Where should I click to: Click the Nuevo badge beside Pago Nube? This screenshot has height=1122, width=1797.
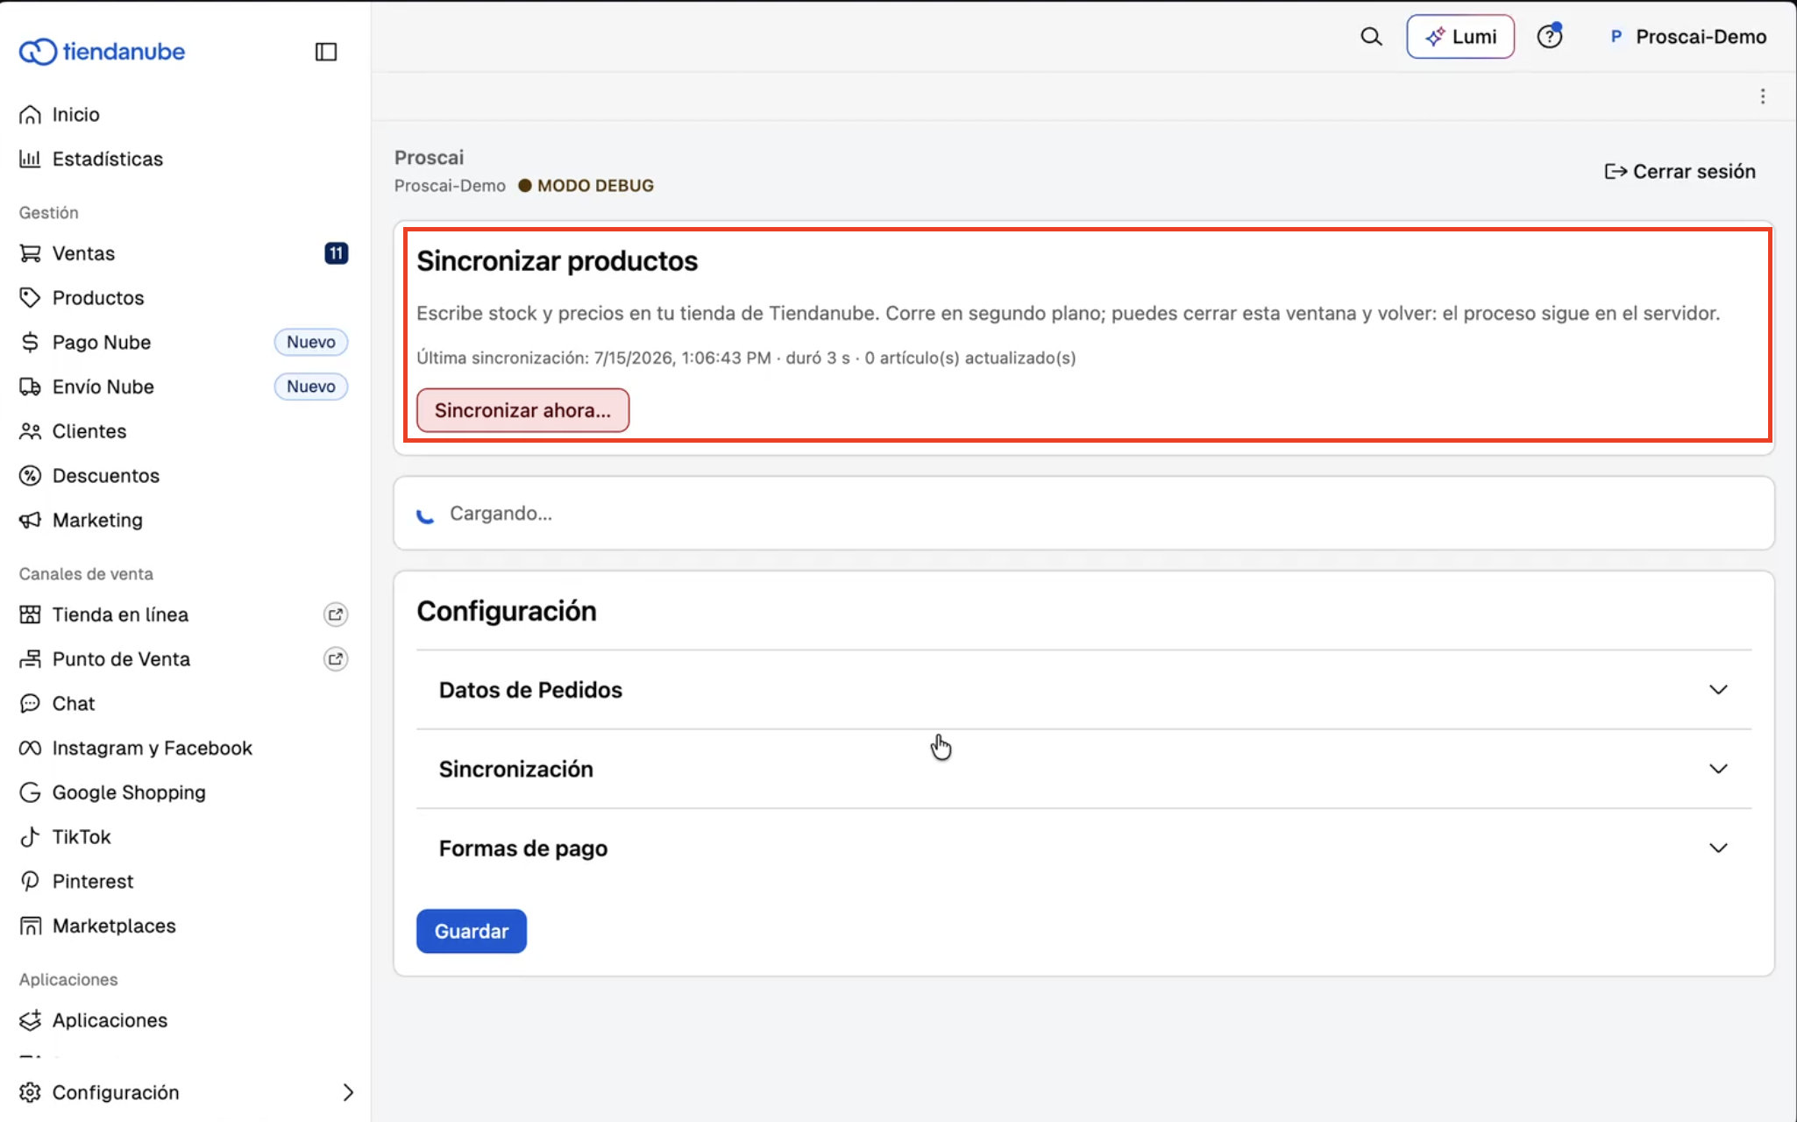(311, 343)
